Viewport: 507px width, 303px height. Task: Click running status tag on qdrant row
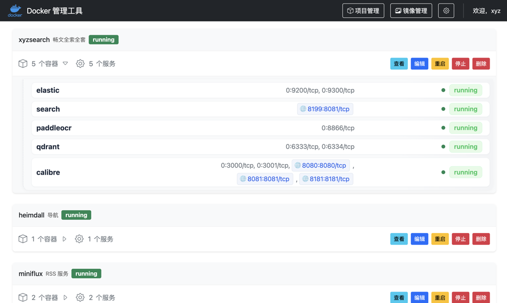point(465,147)
